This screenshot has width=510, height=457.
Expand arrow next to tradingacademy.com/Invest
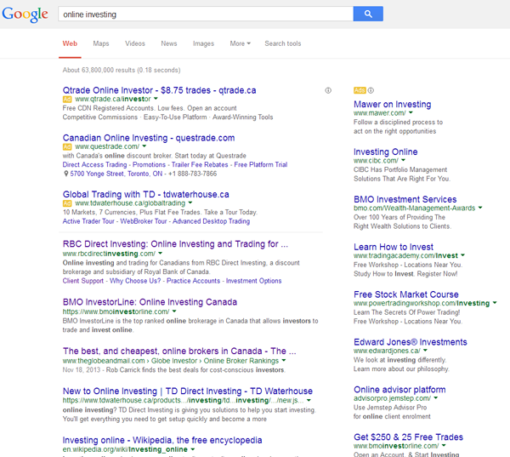(x=462, y=255)
